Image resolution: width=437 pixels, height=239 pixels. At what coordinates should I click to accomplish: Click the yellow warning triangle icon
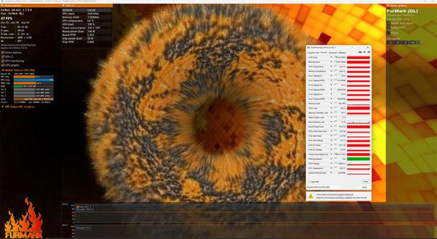click(311, 196)
